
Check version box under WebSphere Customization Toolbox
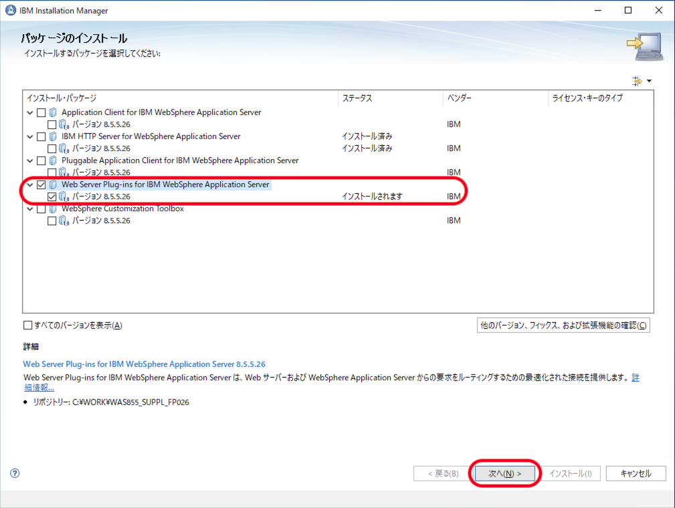[52, 221]
